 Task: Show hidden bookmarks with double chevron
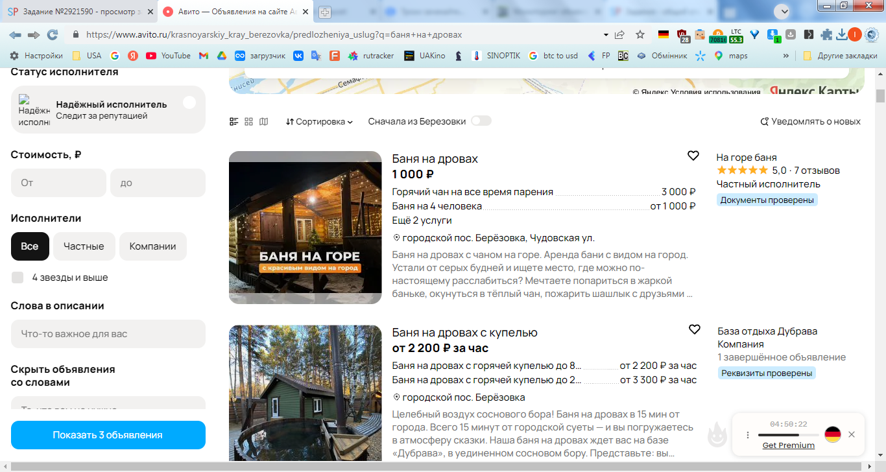[786, 56]
